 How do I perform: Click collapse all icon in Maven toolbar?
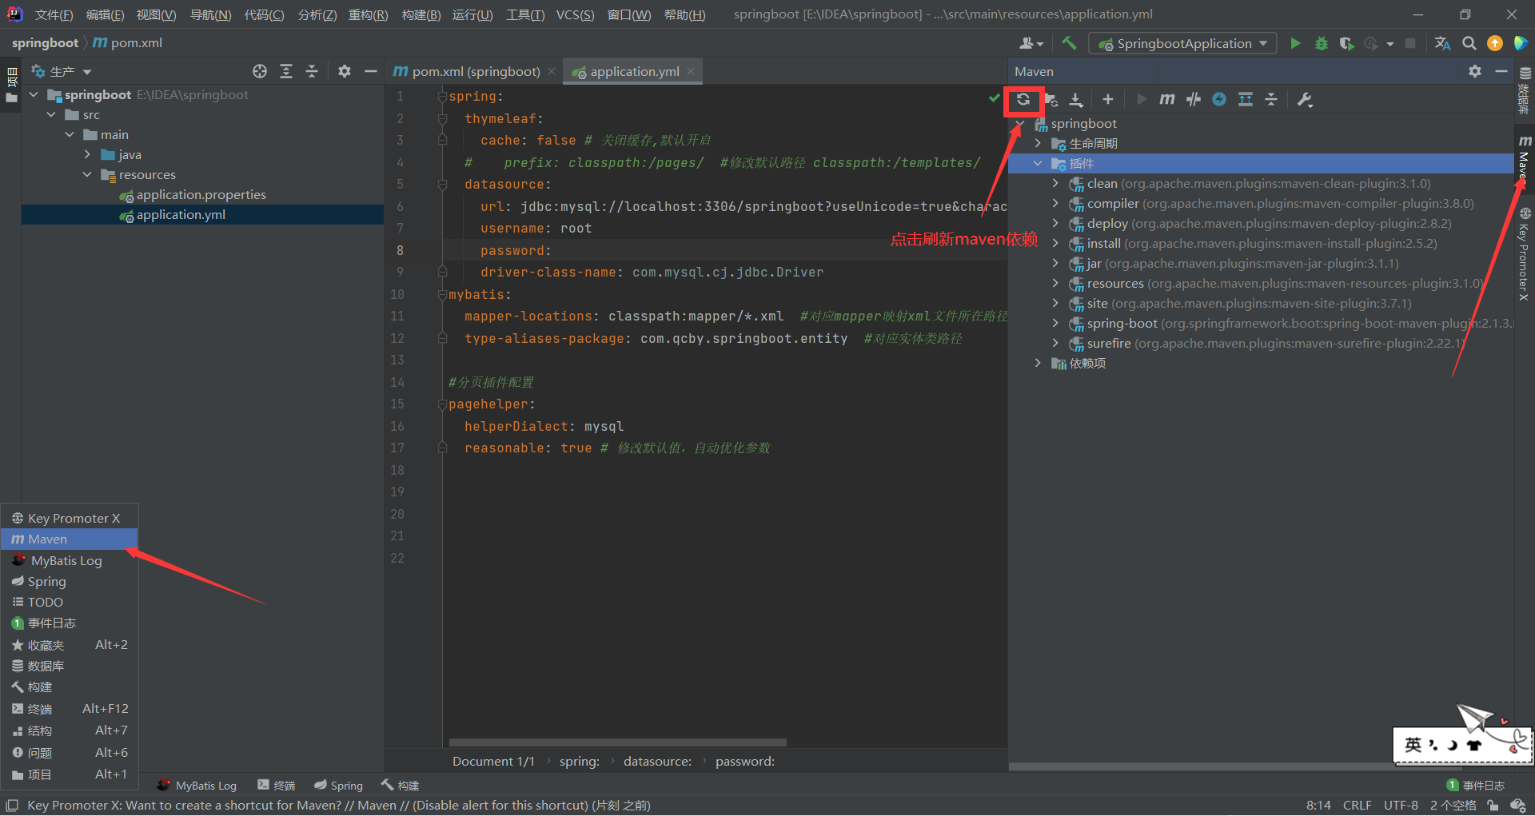coord(1271,99)
